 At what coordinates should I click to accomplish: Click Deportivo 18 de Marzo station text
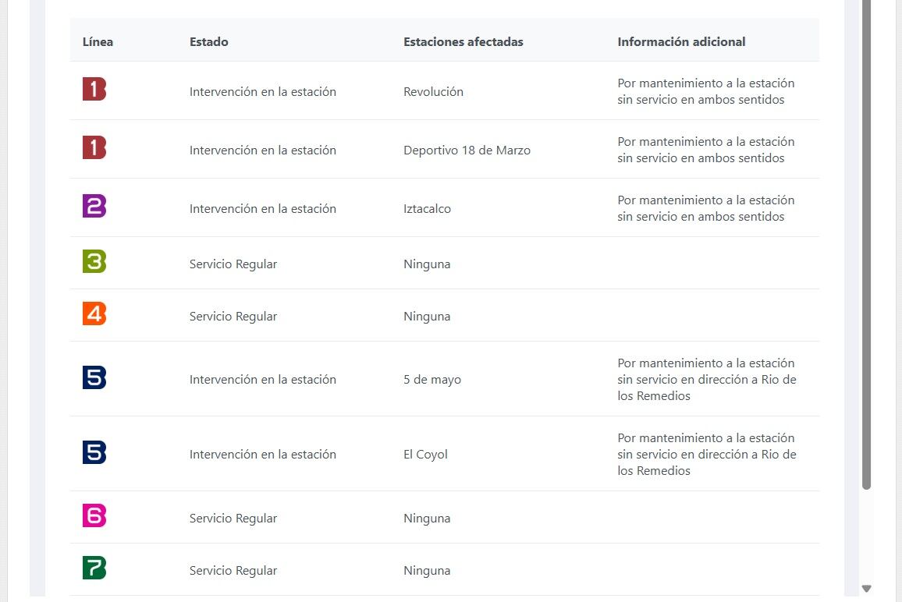(x=467, y=150)
